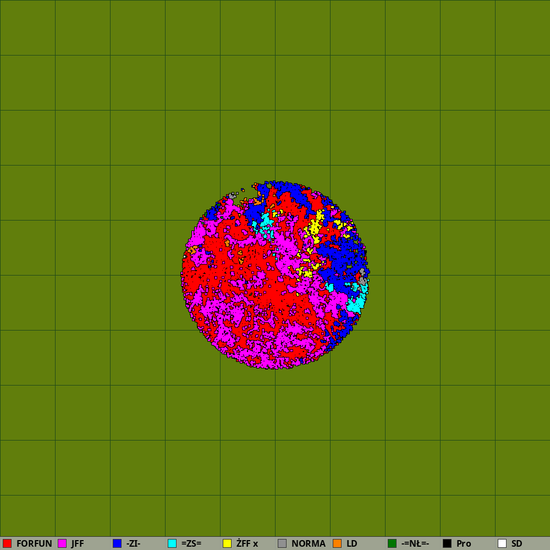Select the FORFUN legend label
The height and width of the screenshot is (550, 550).
click(x=34, y=544)
